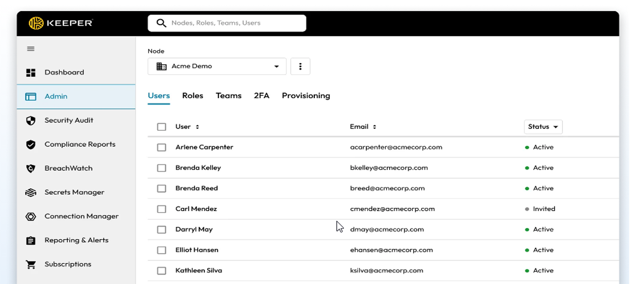630x284 pixels.
Task: Click the Keeper logo in the header
Action: (x=60, y=23)
